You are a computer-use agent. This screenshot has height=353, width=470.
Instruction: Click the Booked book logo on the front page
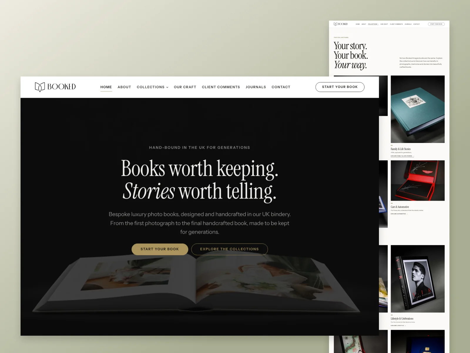click(x=55, y=87)
